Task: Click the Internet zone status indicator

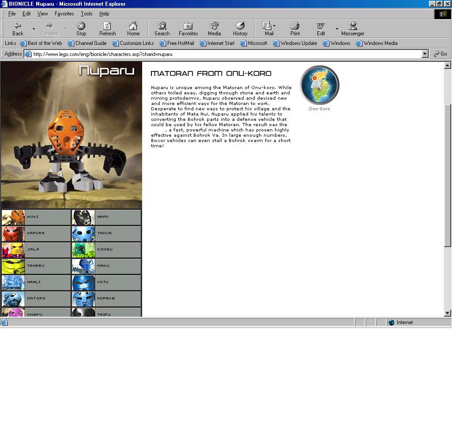Action: 401,323
